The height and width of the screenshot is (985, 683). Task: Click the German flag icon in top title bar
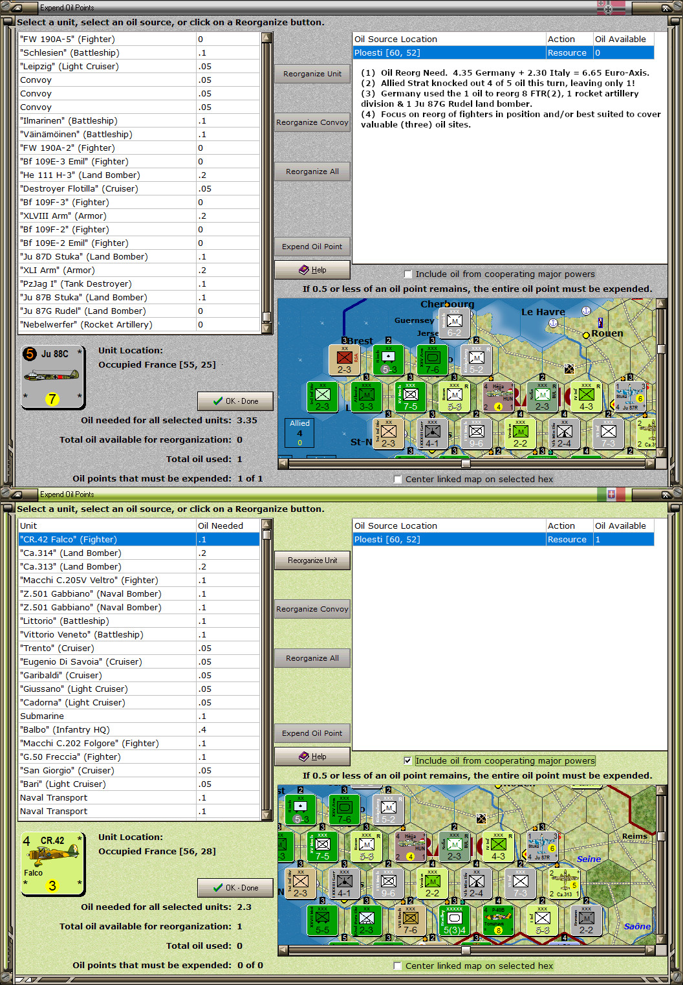(x=611, y=8)
